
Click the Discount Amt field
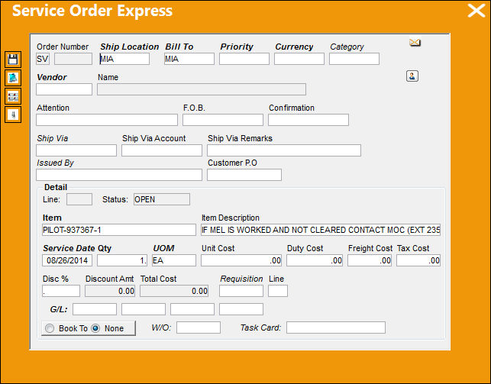(110, 291)
